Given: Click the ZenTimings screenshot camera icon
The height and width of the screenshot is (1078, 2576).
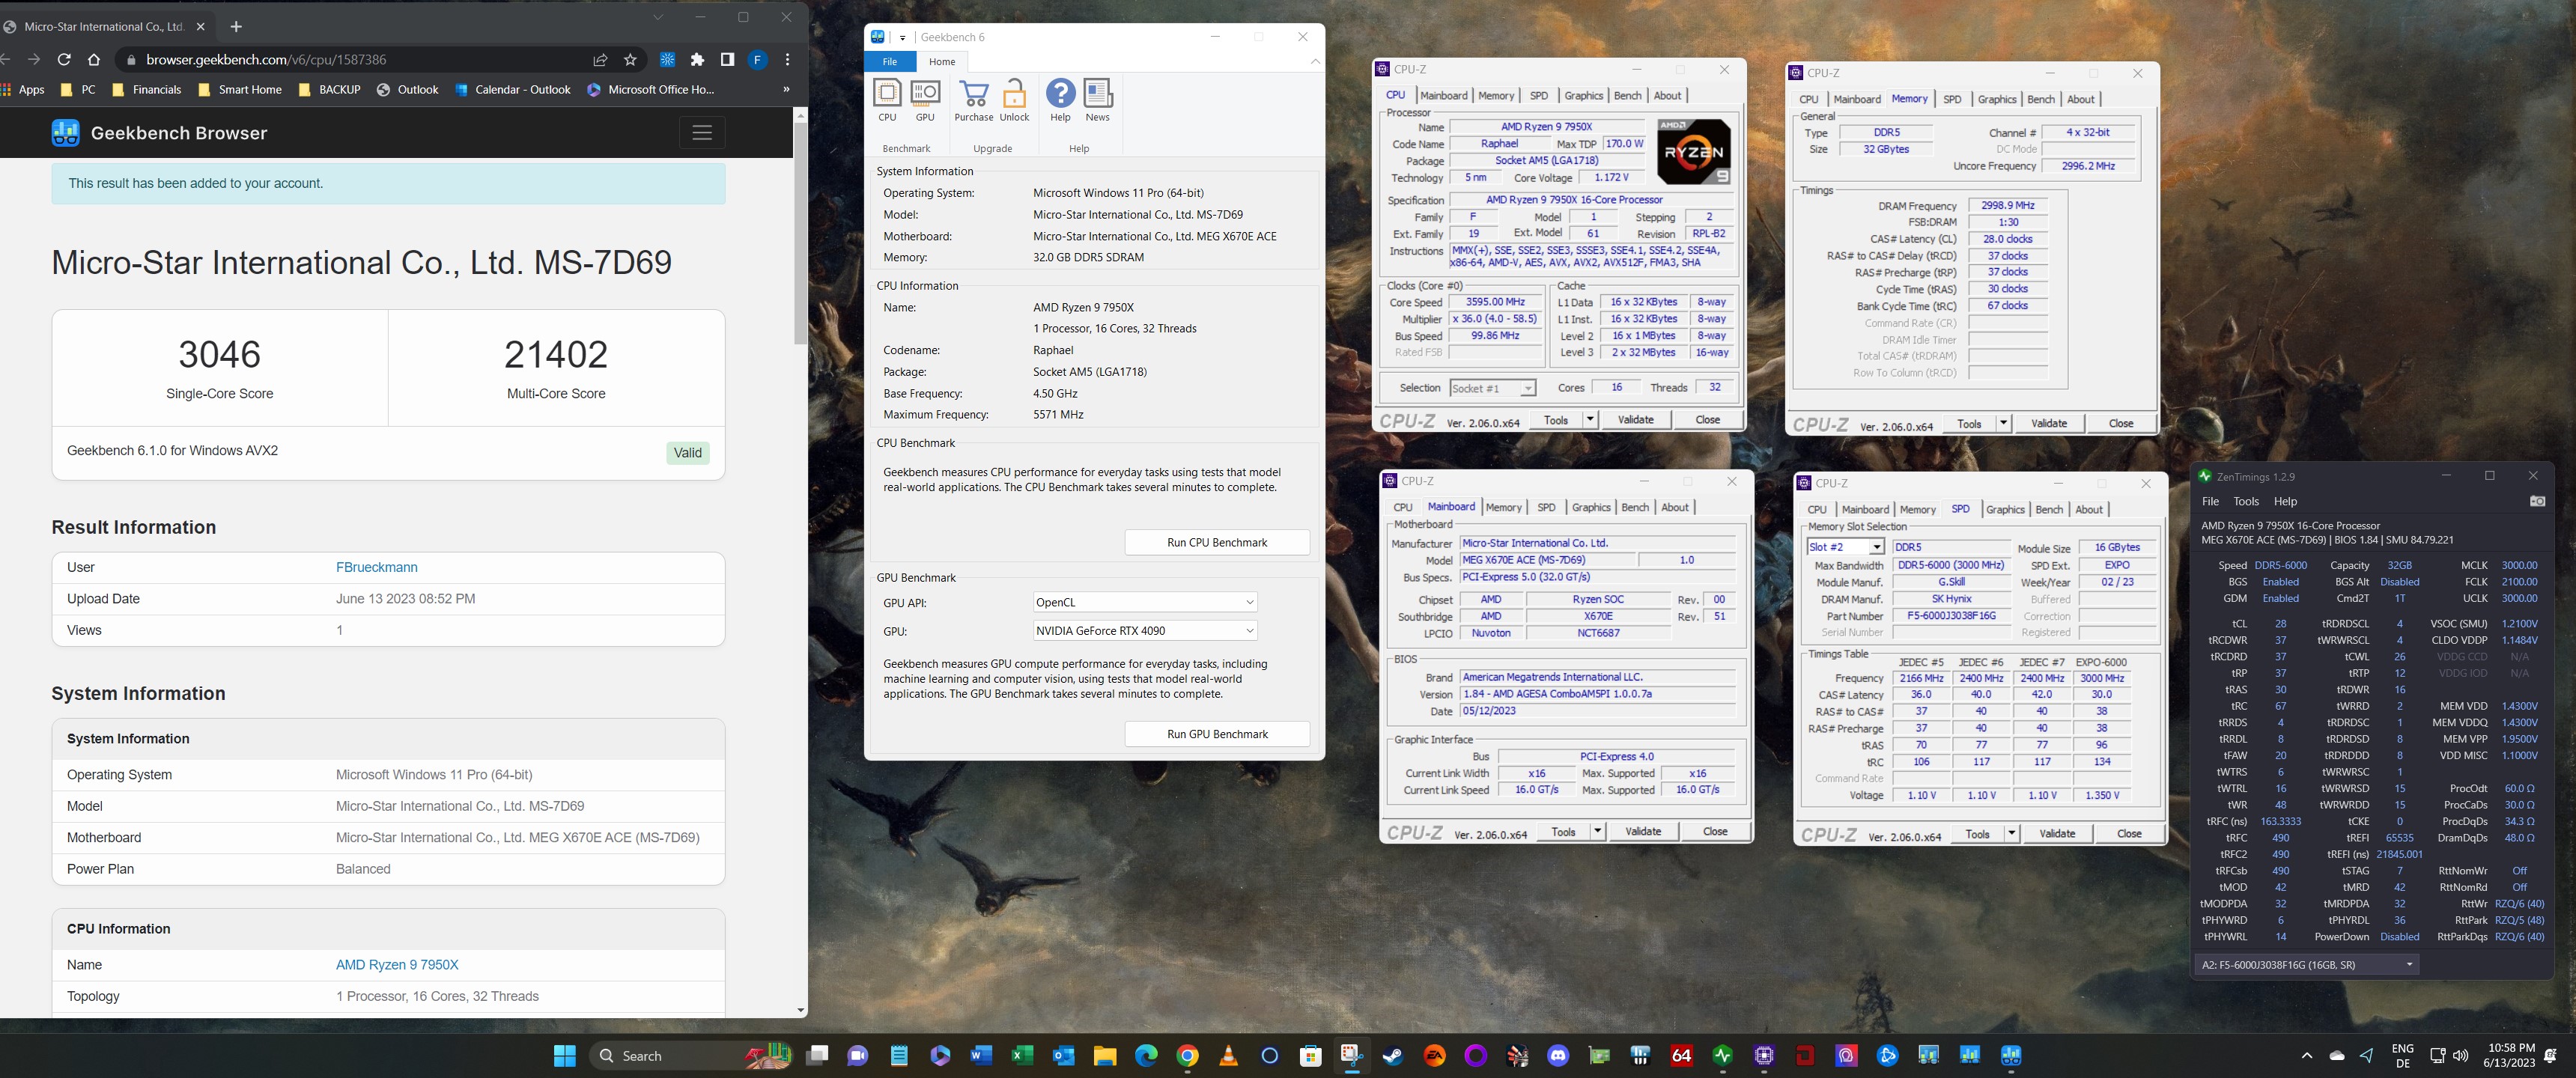Looking at the screenshot, I should coord(2537,501).
